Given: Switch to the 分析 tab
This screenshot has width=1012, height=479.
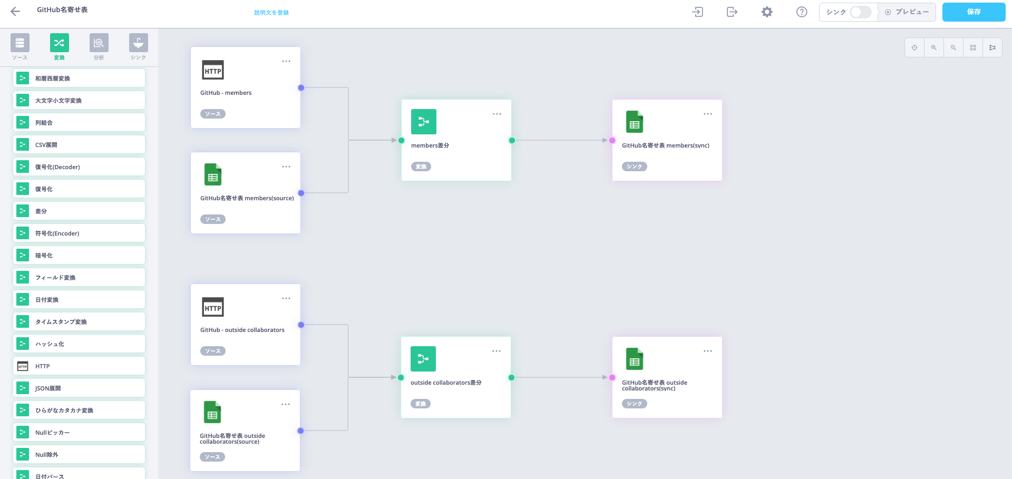Looking at the screenshot, I should (x=99, y=46).
